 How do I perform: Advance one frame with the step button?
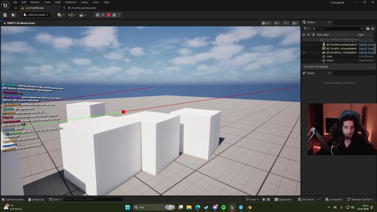103,15
